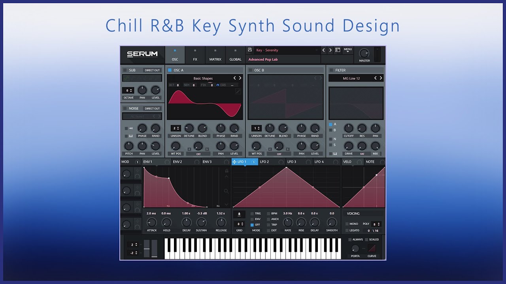This screenshot has height=284, width=506.
Task: Toggle SUB DIRECT OUT button
Action: [152, 70]
